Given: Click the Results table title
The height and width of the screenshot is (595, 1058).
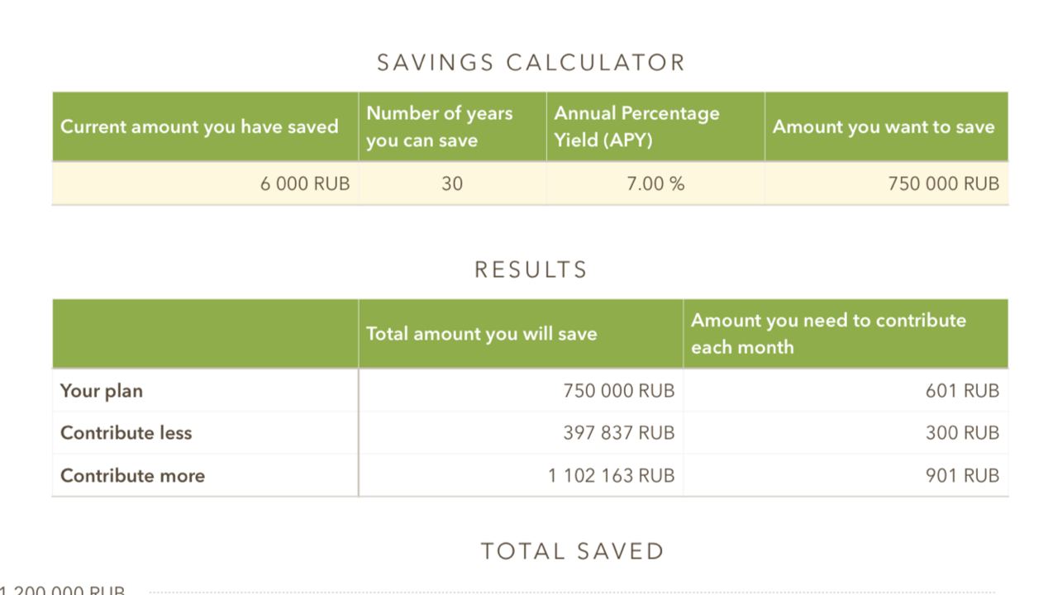Looking at the screenshot, I should point(531,270).
